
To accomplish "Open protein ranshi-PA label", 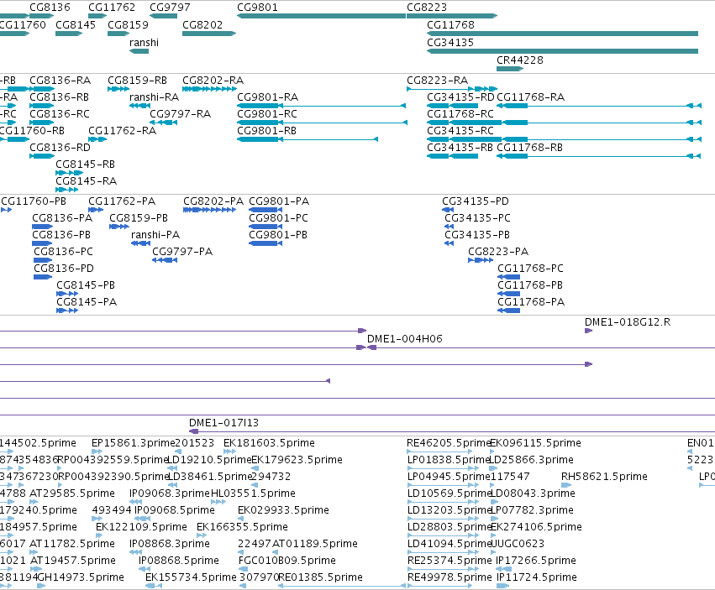I will 155,235.
